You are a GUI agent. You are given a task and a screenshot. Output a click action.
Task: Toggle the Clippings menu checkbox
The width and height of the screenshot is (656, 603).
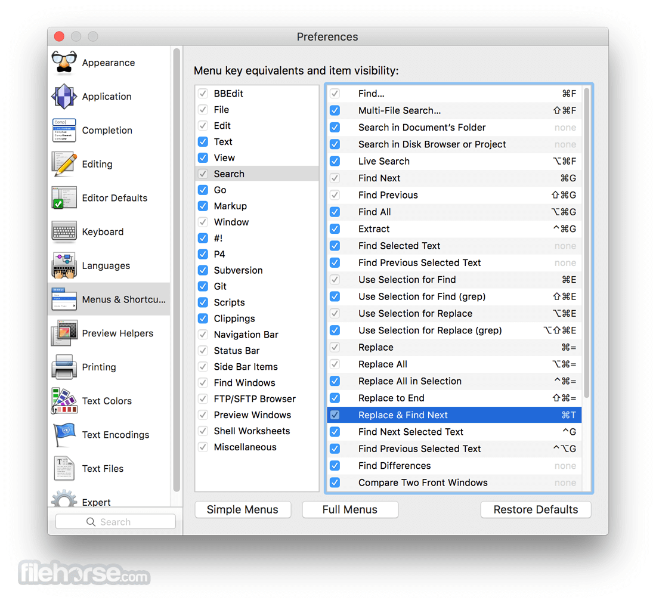click(203, 318)
